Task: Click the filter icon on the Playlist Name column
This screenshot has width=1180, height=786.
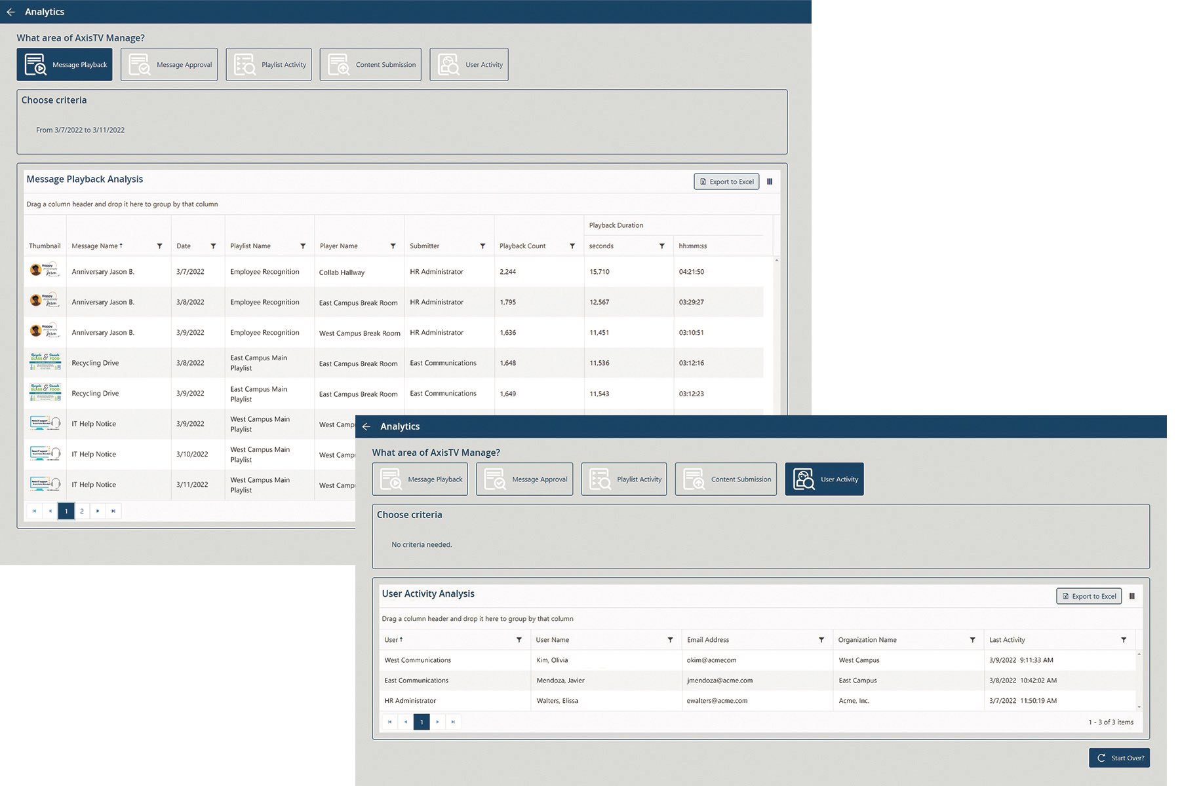Action: pyautogui.click(x=302, y=246)
